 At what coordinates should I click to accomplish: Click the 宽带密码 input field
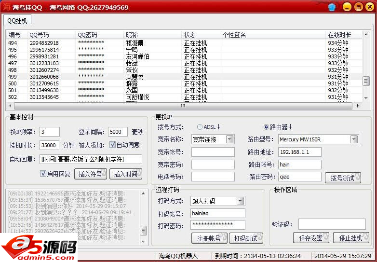[213, 165]
